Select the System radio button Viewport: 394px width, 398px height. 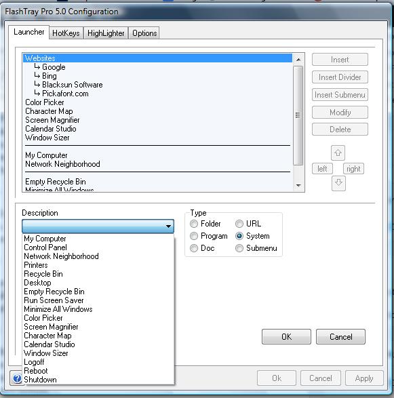point(239,236)
